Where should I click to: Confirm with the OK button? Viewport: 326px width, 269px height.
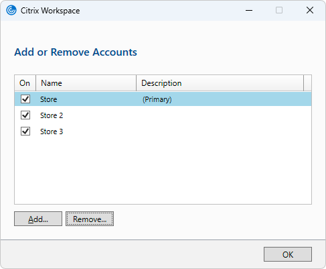click(x=288, y=254)
